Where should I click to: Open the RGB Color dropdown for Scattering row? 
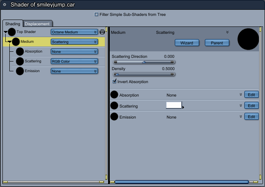74,62
